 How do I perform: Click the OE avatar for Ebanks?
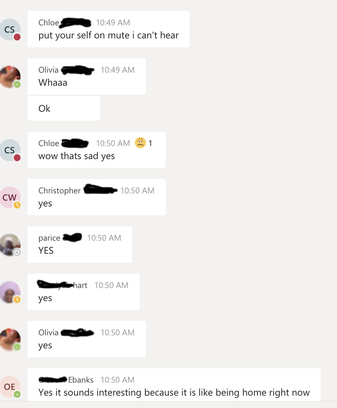[x=10, y=387]
